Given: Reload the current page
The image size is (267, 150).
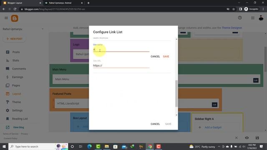Looking at the screenshot, I should click(15, 9).
